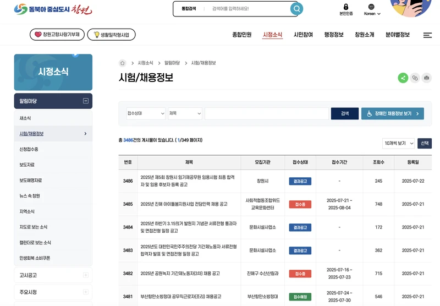Click the magnifier search icon button
The height and width of the screenshot is (306, 440).
coord(296,9)
